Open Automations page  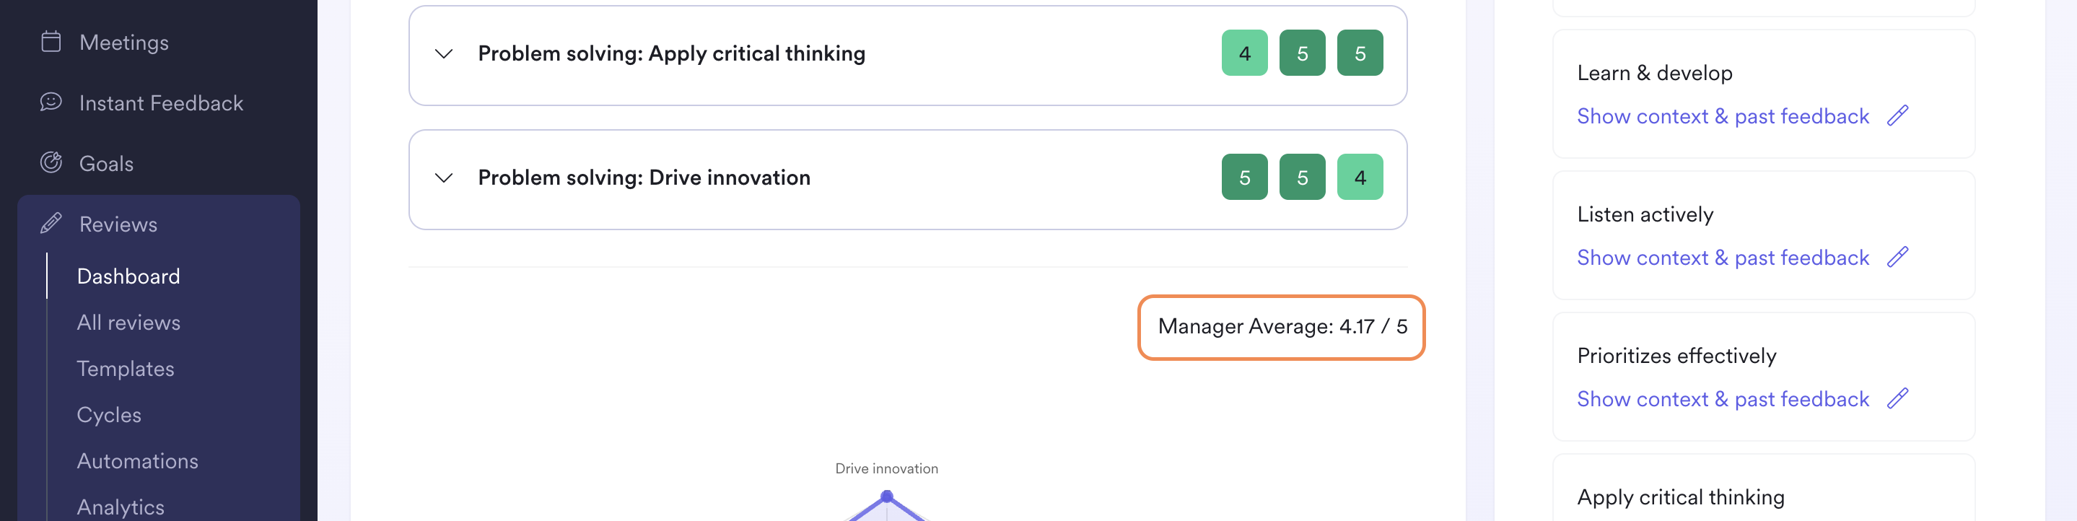(137, 460)
